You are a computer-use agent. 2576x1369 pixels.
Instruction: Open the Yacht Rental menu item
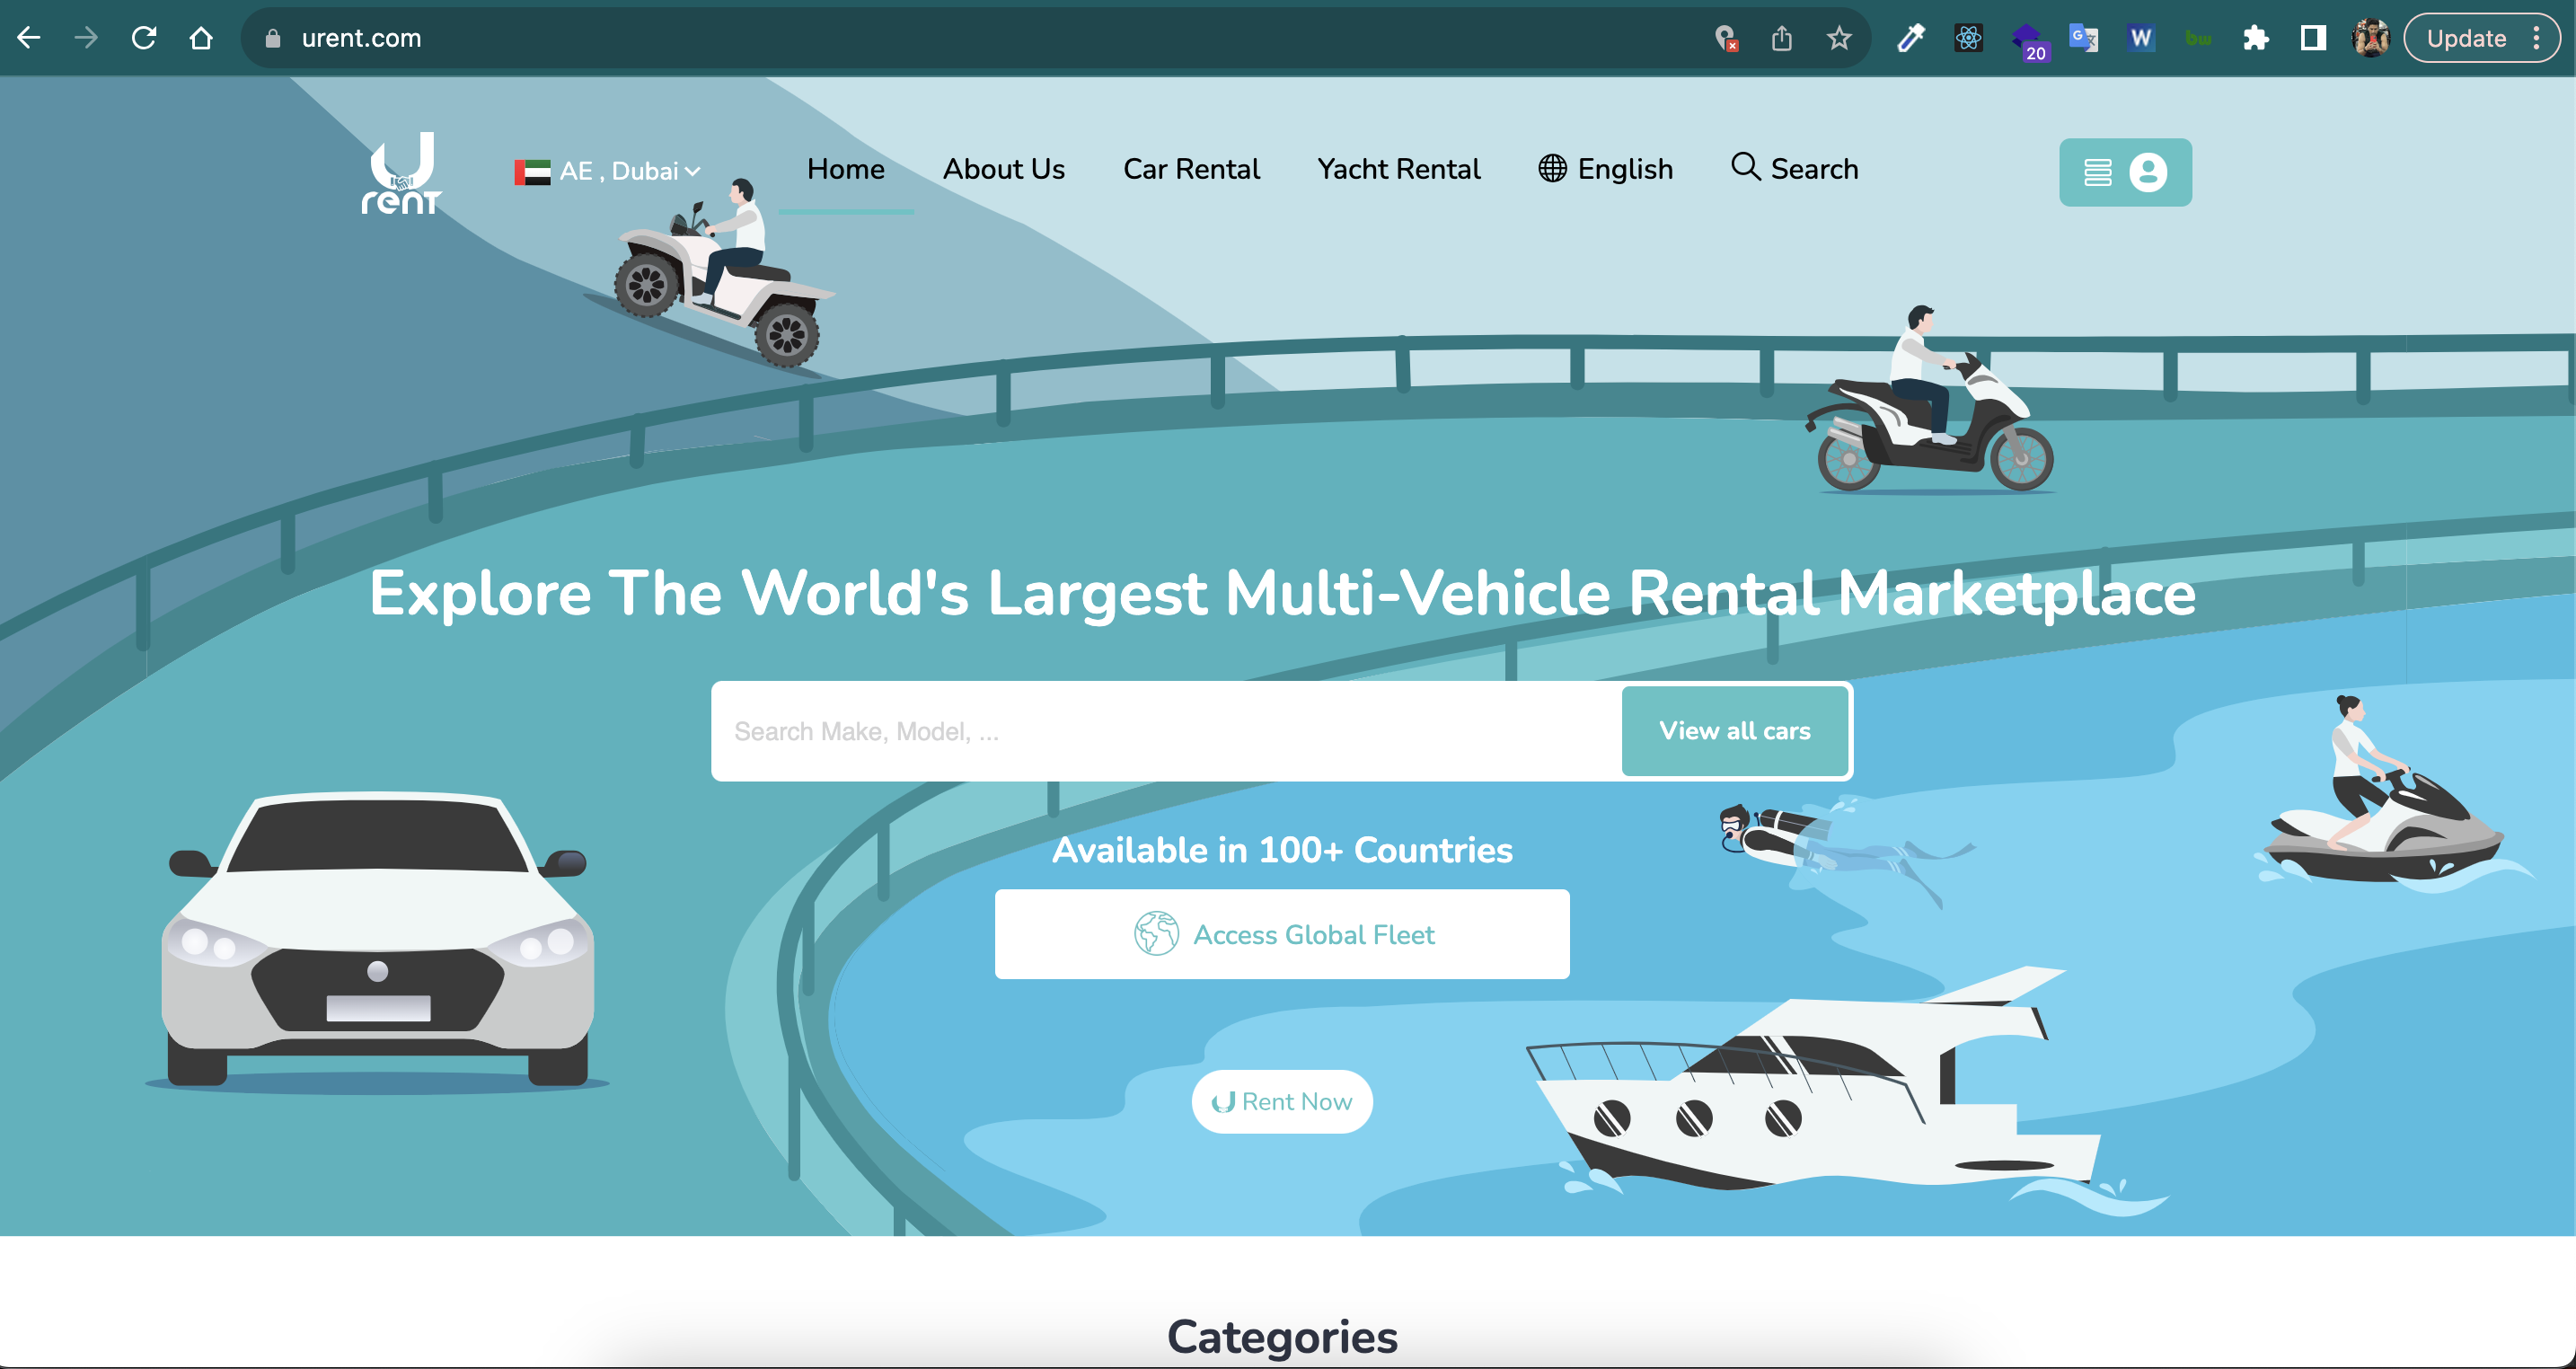coord(1398,169)
